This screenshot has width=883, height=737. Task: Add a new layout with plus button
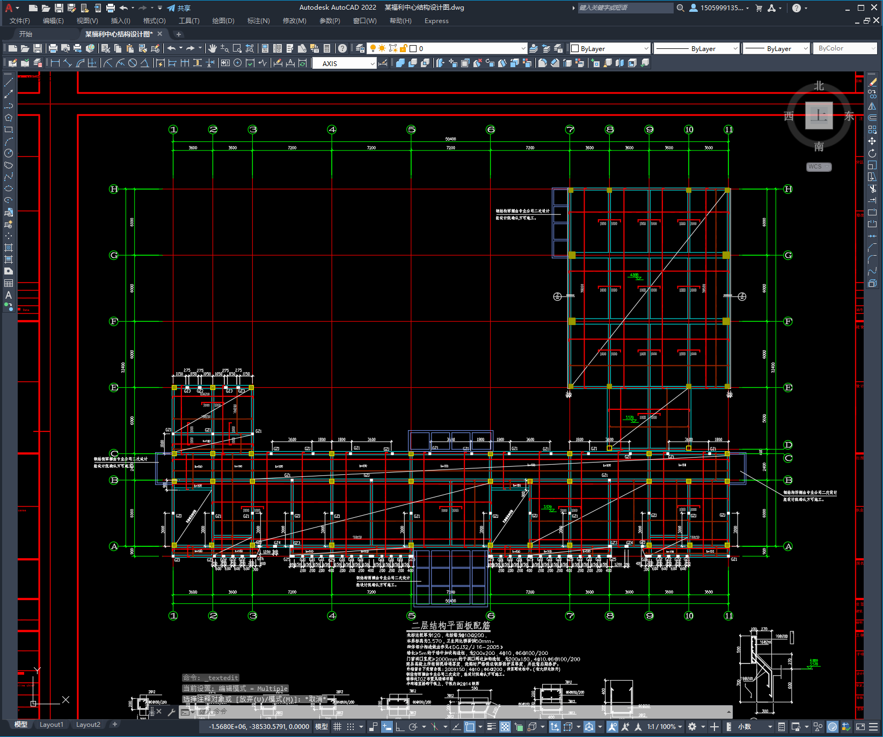(114, 724)
